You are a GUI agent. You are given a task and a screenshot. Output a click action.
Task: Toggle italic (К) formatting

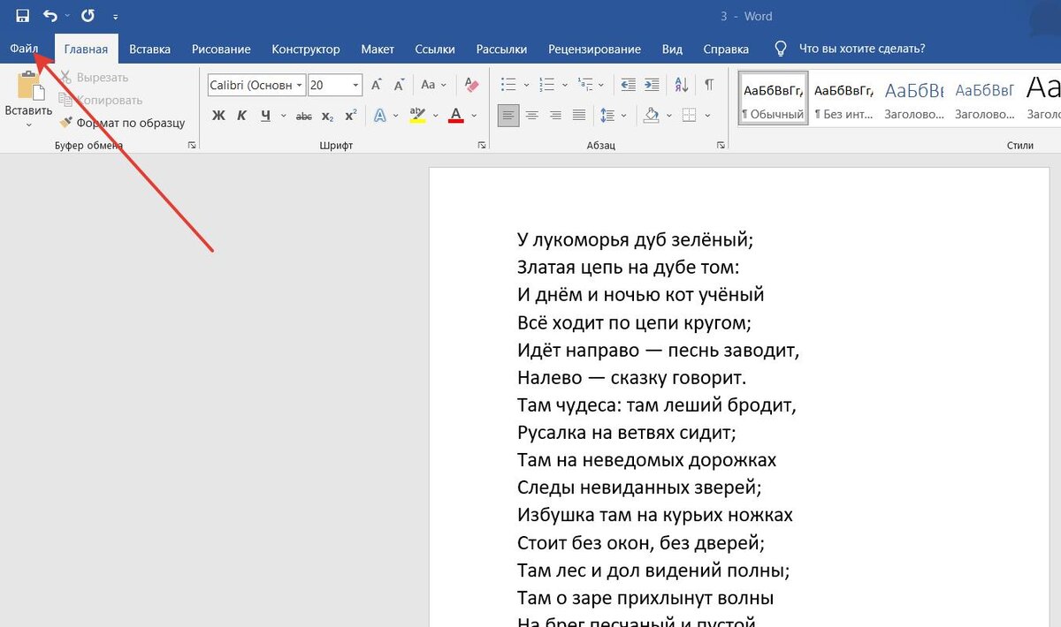point(240,116)
